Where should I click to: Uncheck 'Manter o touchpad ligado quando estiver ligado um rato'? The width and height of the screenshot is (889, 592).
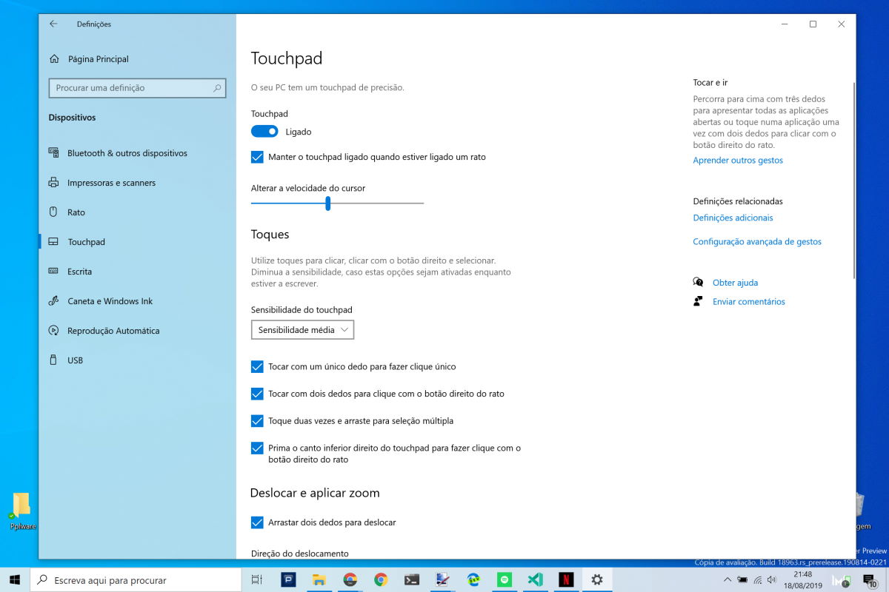pyautogui.click(x=257, y=157)
